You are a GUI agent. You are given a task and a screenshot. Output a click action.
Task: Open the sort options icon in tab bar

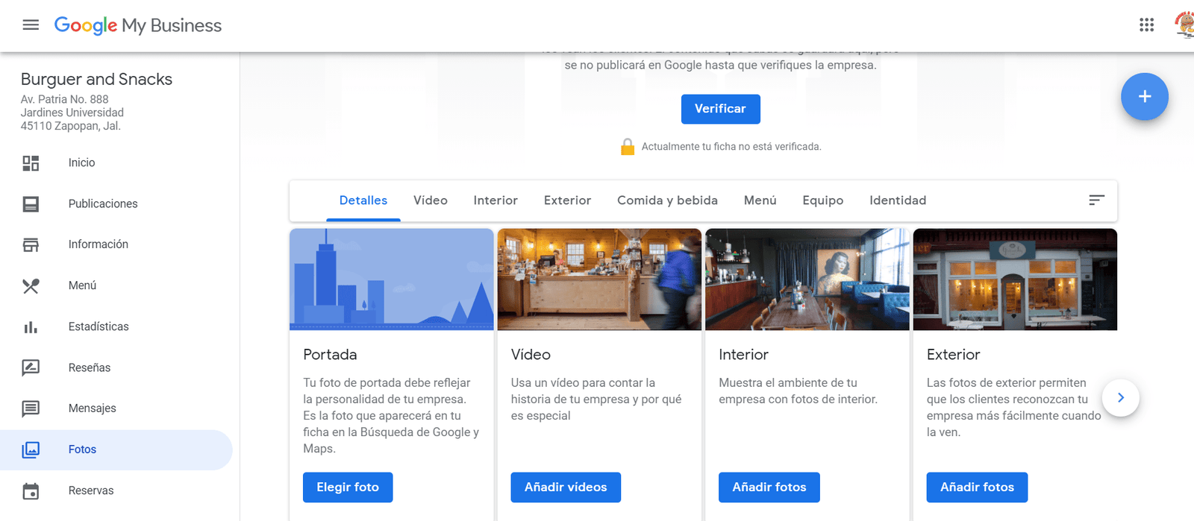click(x=1096, y=200)
